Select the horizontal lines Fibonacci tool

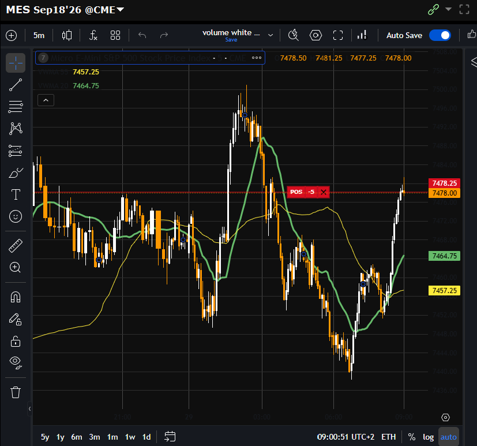coord(16,107)
